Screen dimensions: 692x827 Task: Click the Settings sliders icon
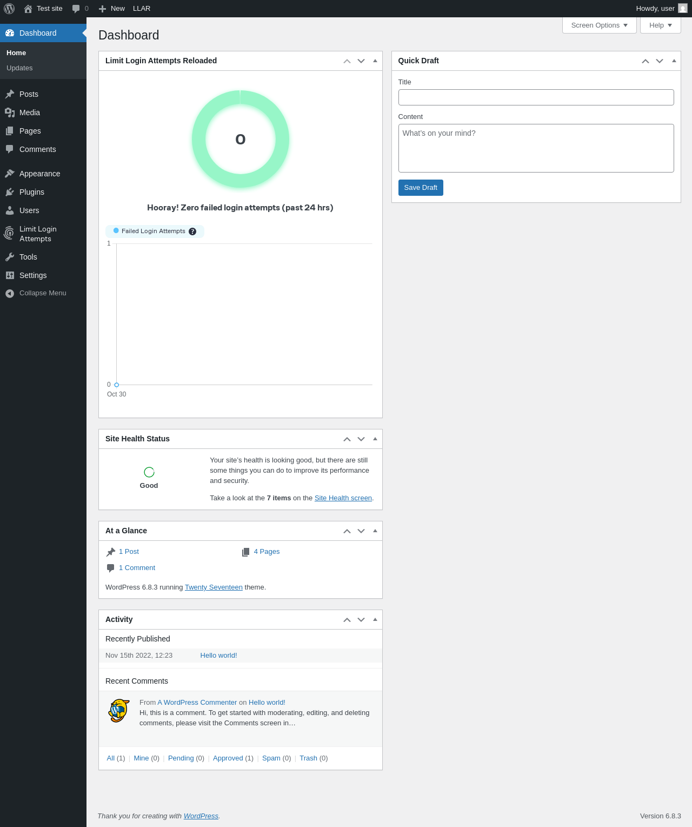[10, 275]
